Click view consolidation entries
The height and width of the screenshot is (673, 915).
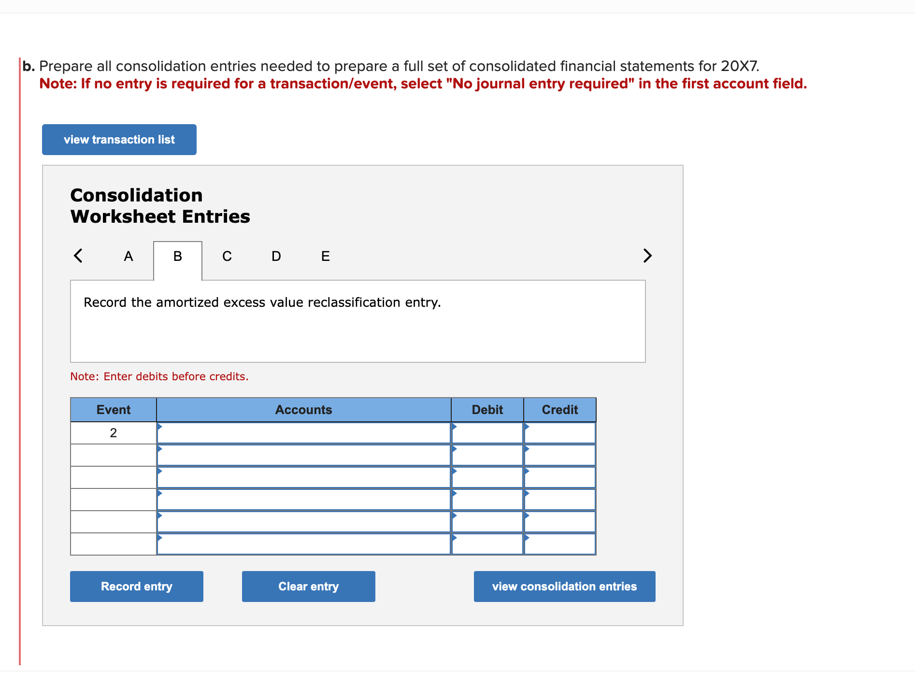coord(564,586)
